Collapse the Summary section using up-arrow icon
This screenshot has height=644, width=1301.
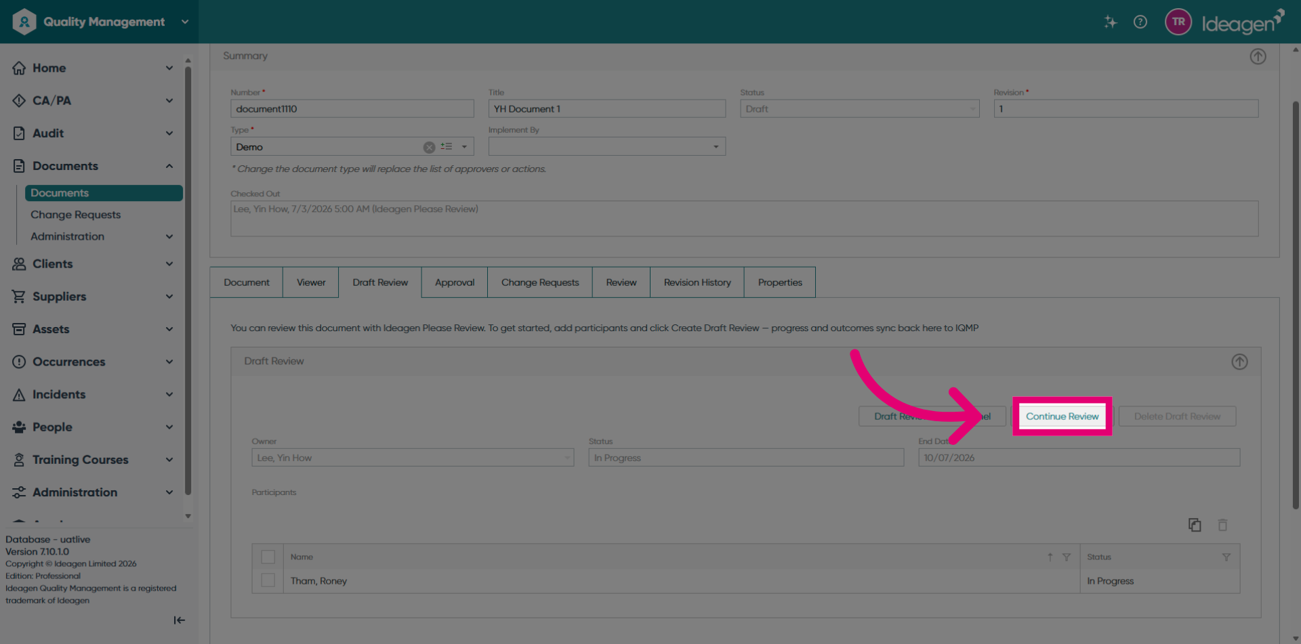1258,56
